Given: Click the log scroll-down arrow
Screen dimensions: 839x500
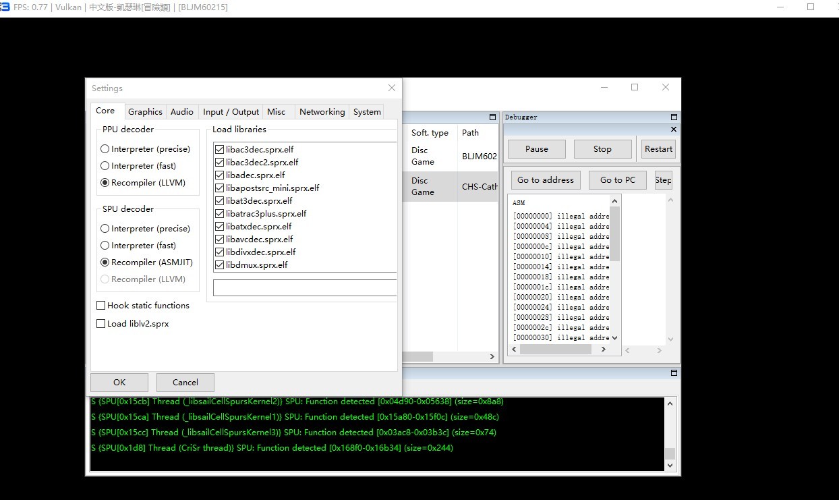Looking at the screenshot, I should (x=670, y=465).
